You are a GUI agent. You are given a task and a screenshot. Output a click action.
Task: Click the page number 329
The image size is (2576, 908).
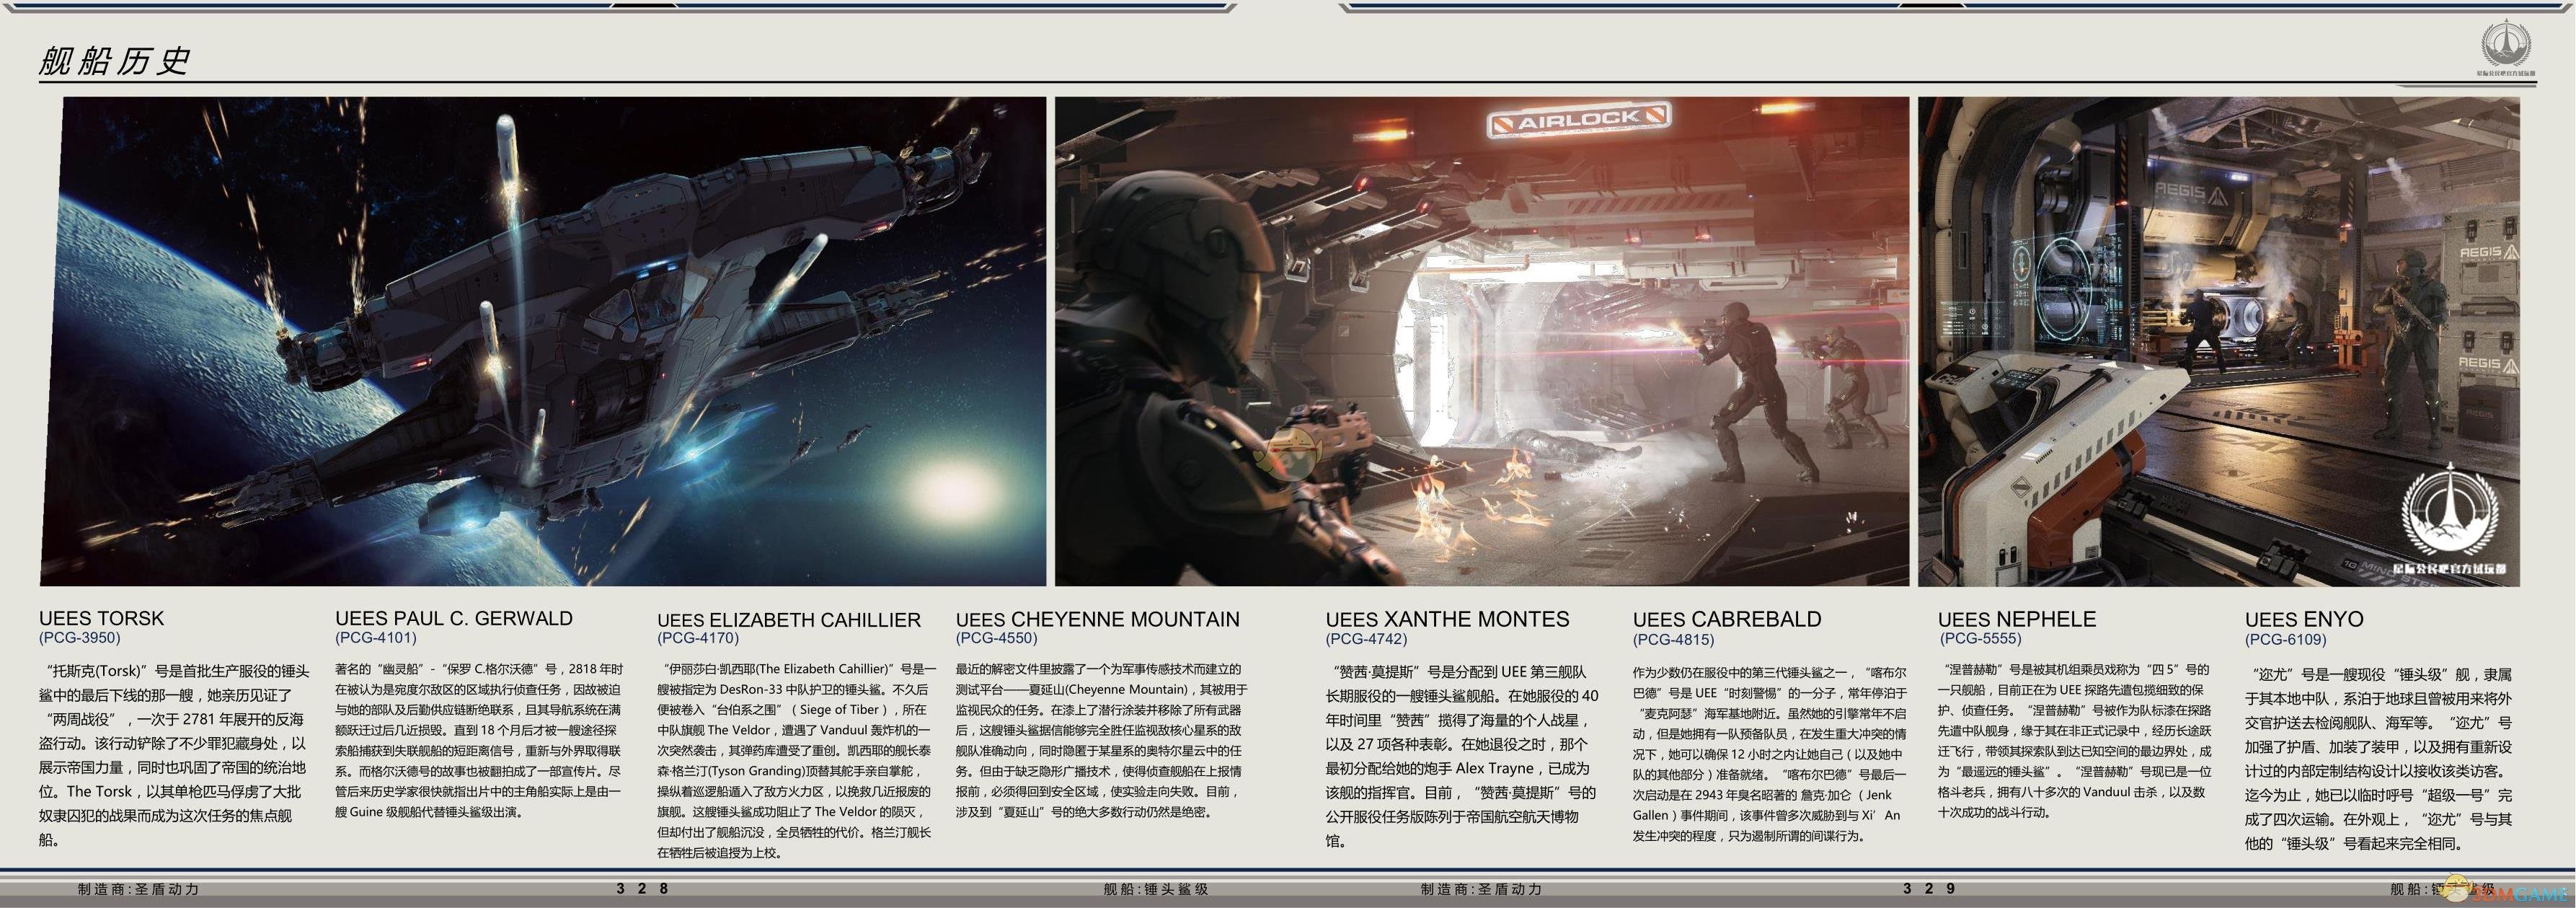point(1929,888)
